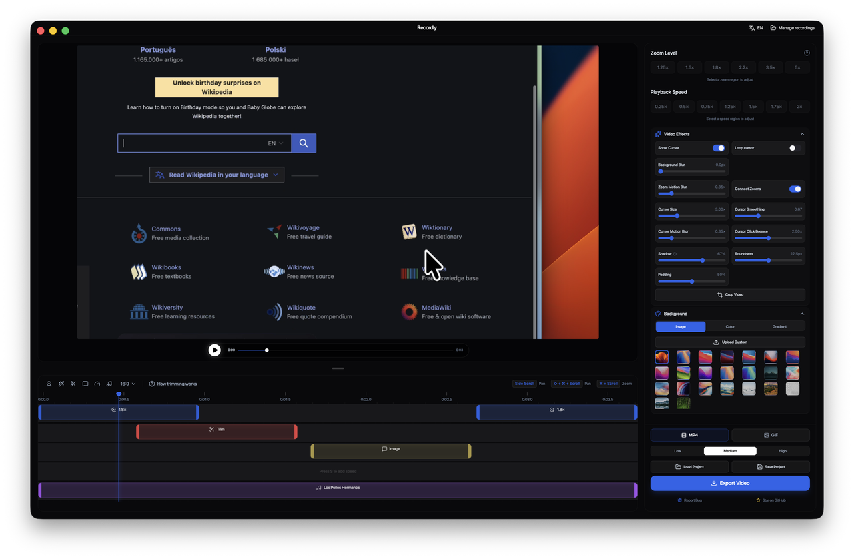Screen dimensions: 854x559
Task: Click the Export Video button
Action: coord(730,482)
